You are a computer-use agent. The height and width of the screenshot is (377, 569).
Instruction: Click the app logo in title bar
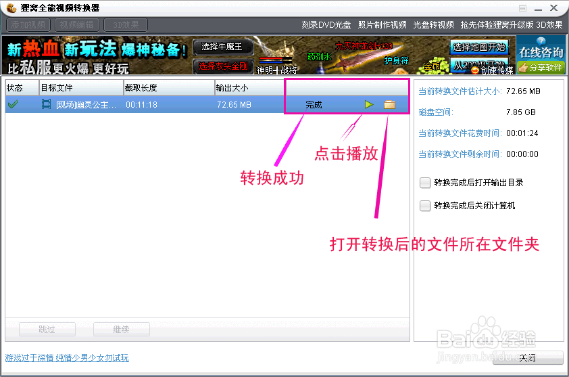pos(11,7)
